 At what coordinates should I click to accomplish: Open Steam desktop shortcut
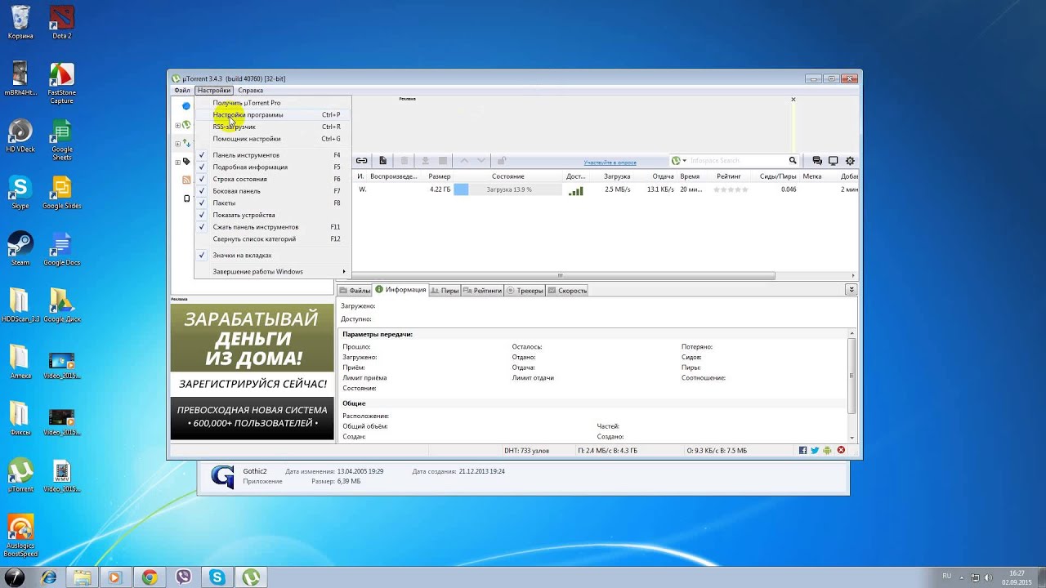[x=20, y=248]
